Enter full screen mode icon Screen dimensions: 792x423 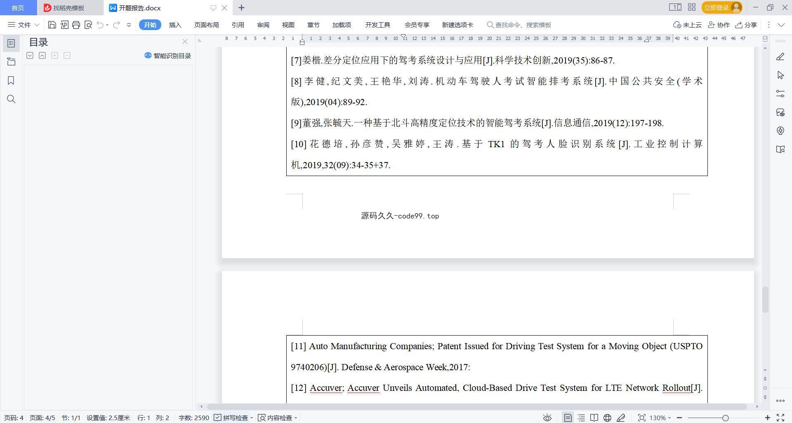(x=780, y=418)
